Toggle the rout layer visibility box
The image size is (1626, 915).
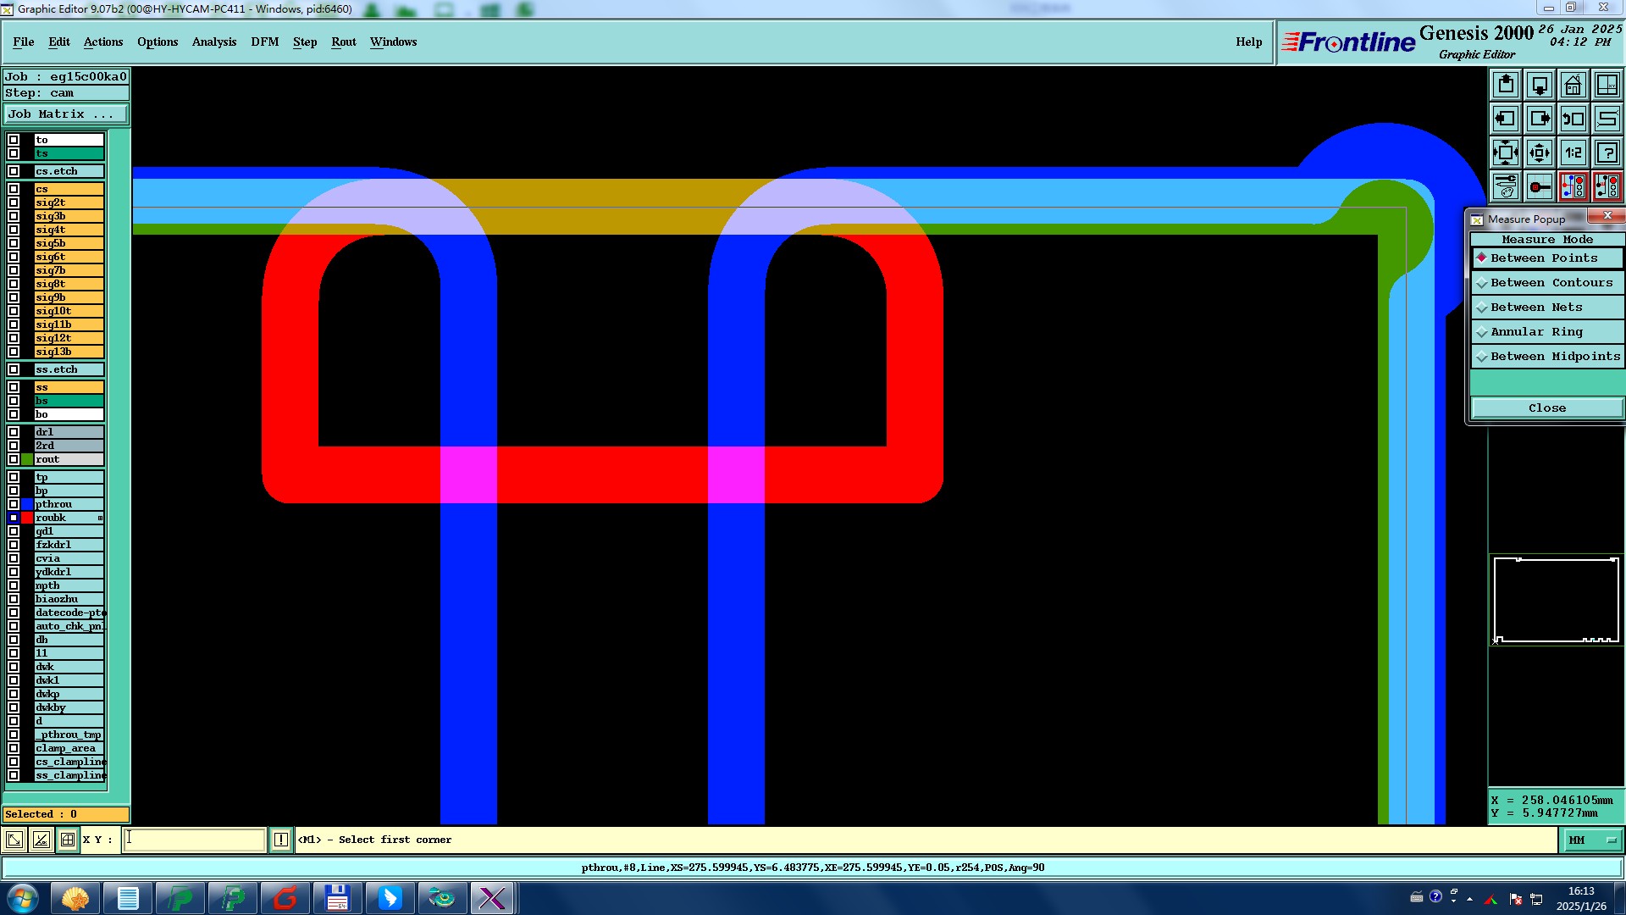(14, 459)
